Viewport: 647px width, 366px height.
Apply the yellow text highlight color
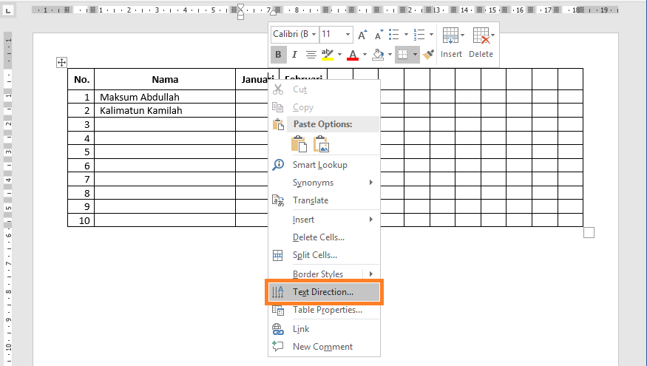point(328,55)
